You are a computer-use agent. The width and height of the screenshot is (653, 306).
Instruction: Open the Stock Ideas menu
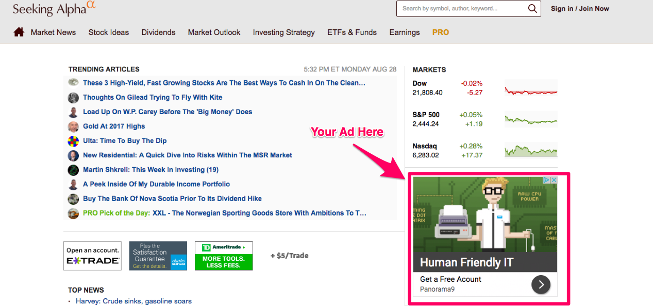(x=109, y=32)
